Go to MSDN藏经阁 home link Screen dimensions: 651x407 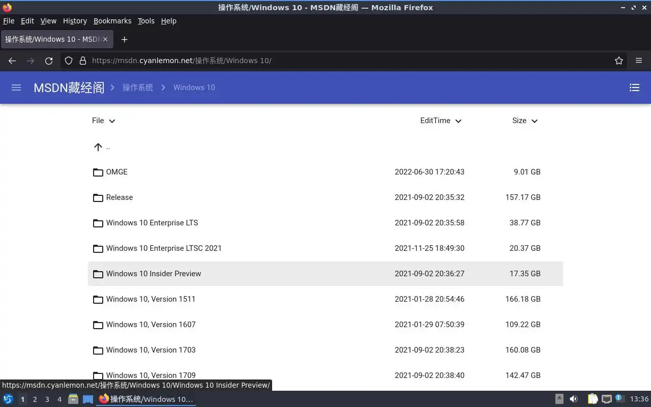tap(69, 88)
